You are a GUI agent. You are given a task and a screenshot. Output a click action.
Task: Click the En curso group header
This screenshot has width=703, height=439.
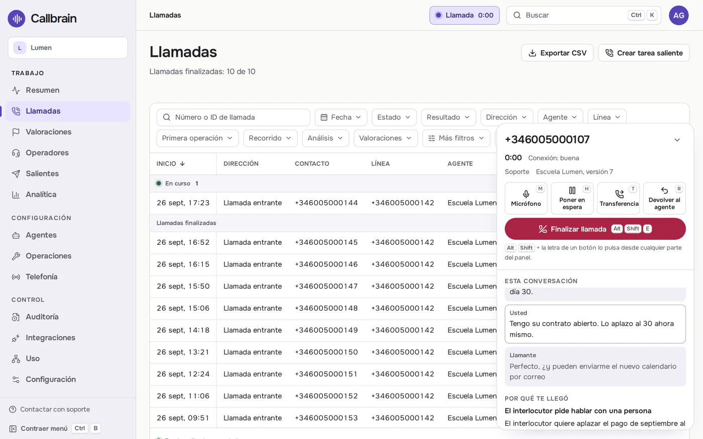tap(323, 184)
